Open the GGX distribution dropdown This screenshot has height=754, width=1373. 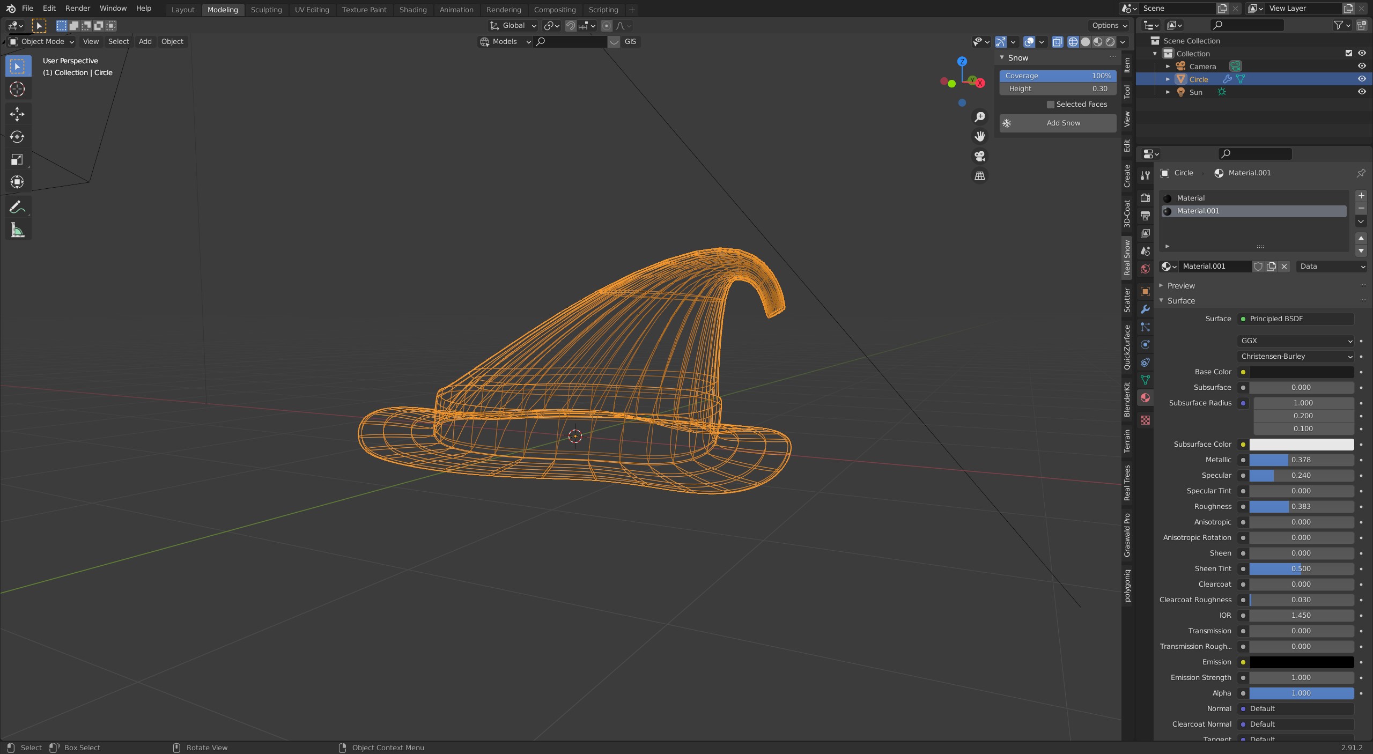click(x=1295, y=341)
